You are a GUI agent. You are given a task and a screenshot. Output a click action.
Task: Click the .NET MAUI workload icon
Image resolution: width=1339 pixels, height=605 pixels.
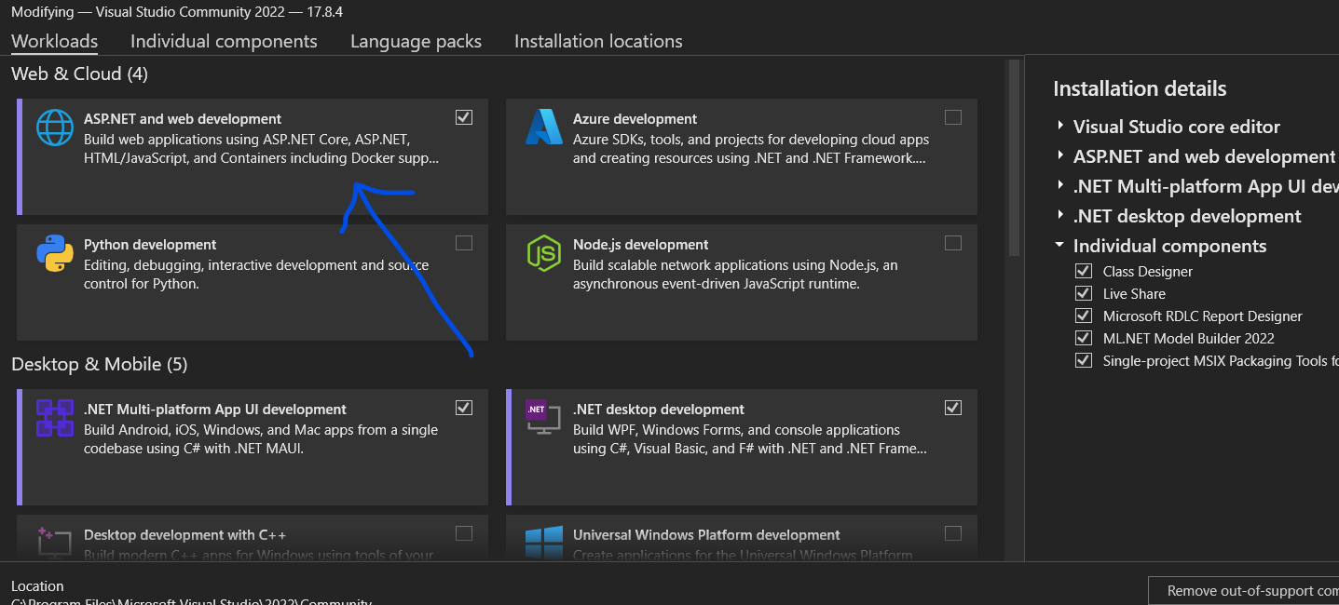tap(55, 418)
